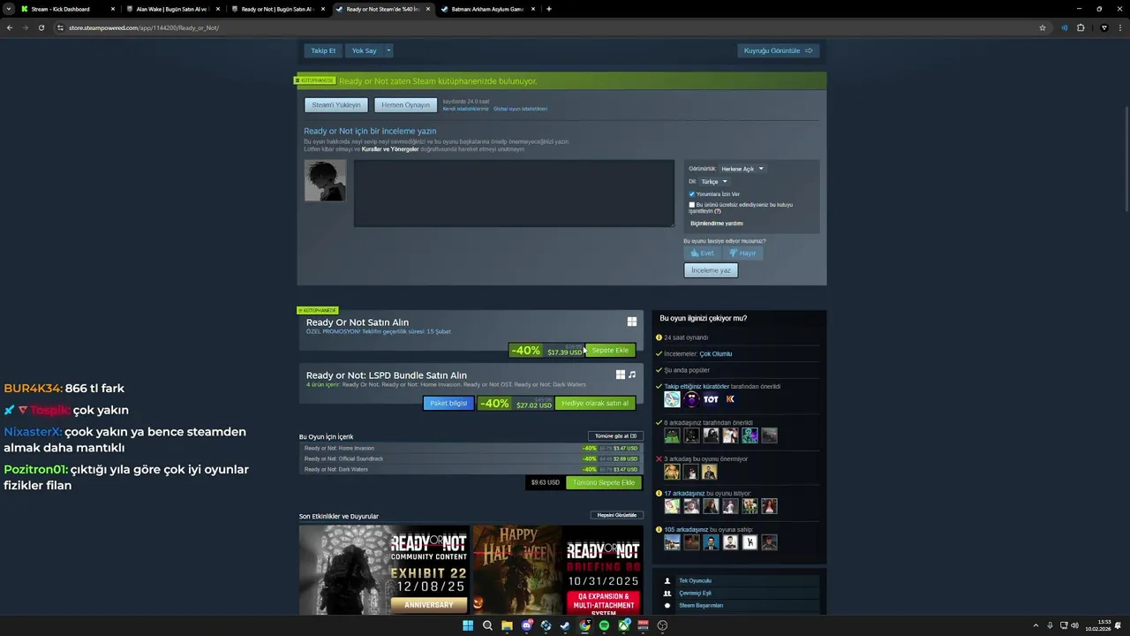The width and height of the screenshot is (1130, 636).
Task: Open the Çok Olumlu reviews link
Action: (x=716, y=354)
